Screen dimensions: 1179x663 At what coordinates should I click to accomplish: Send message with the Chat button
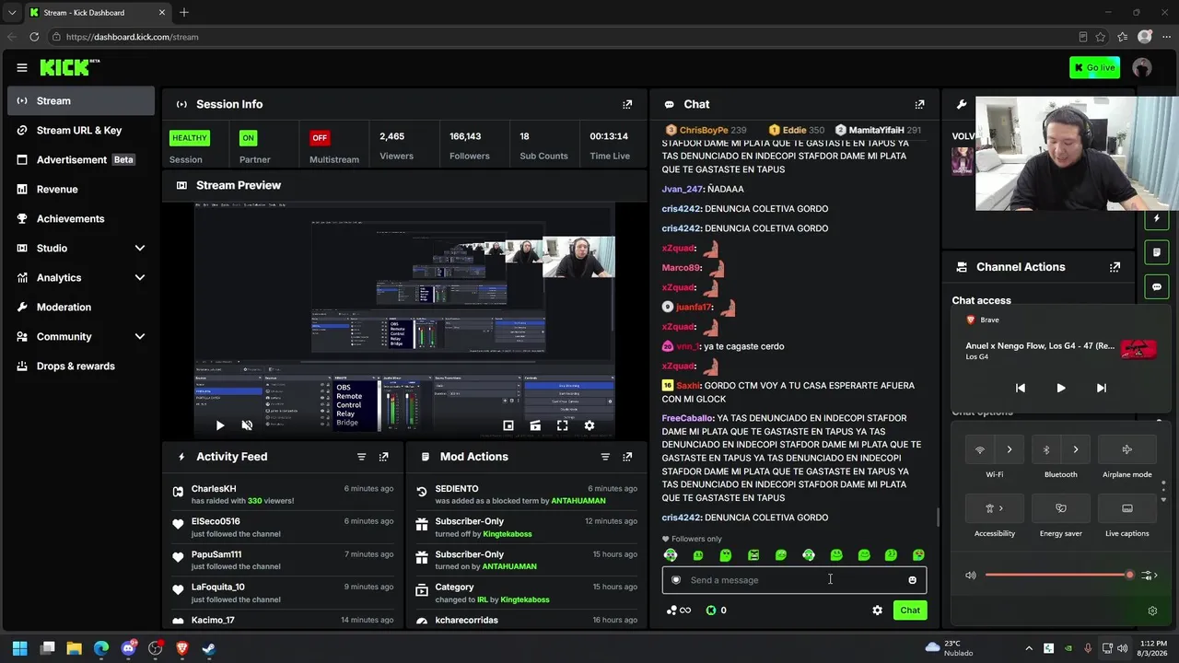pos(910,611)
